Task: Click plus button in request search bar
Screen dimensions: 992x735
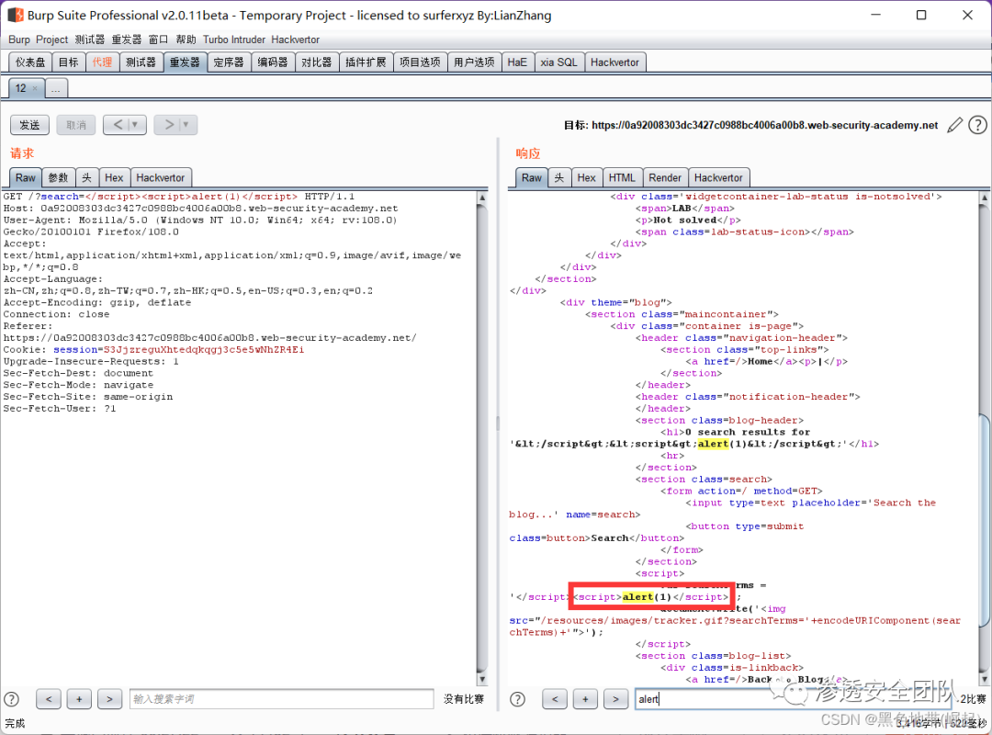Action: point(79,699)
